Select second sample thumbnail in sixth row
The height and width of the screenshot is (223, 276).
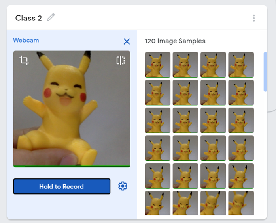click(x=185, y=203)
